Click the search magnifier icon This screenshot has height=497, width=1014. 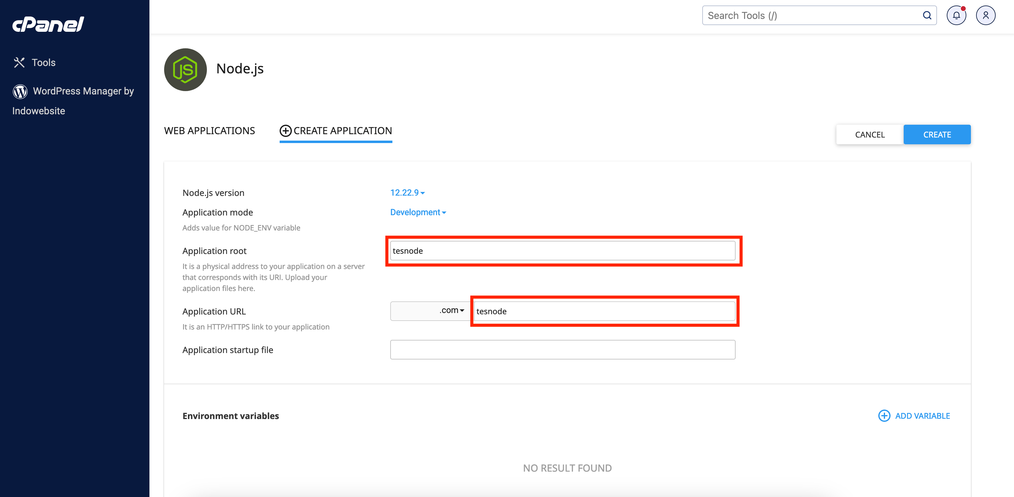[927, 16]
